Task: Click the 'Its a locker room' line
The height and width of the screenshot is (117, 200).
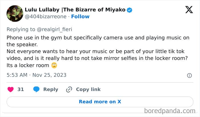Action: click(28, 65)
